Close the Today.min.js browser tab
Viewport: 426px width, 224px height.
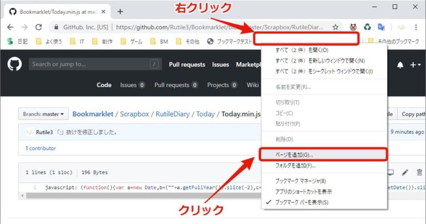(103, 12)
